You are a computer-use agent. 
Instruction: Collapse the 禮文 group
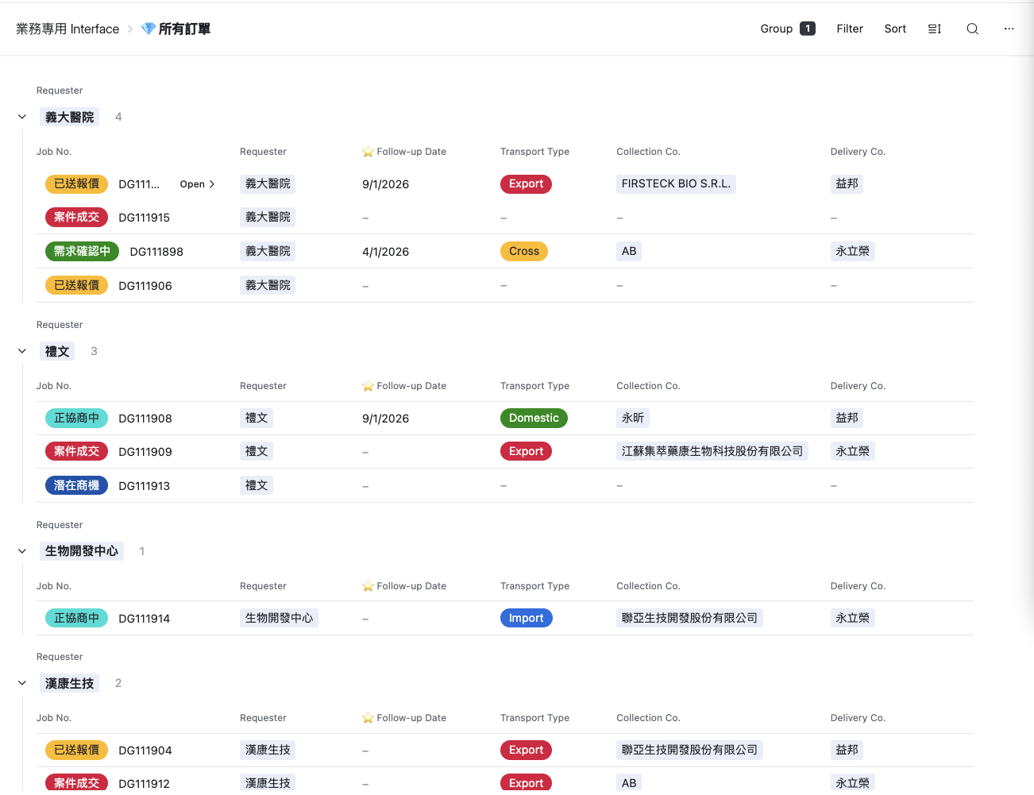(22, 351)
